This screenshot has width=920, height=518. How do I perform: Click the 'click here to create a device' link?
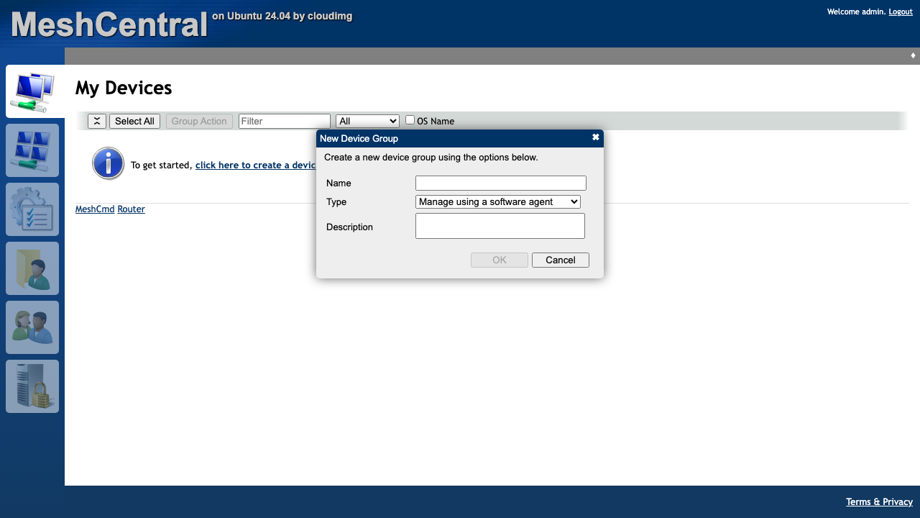pos(256,165)
